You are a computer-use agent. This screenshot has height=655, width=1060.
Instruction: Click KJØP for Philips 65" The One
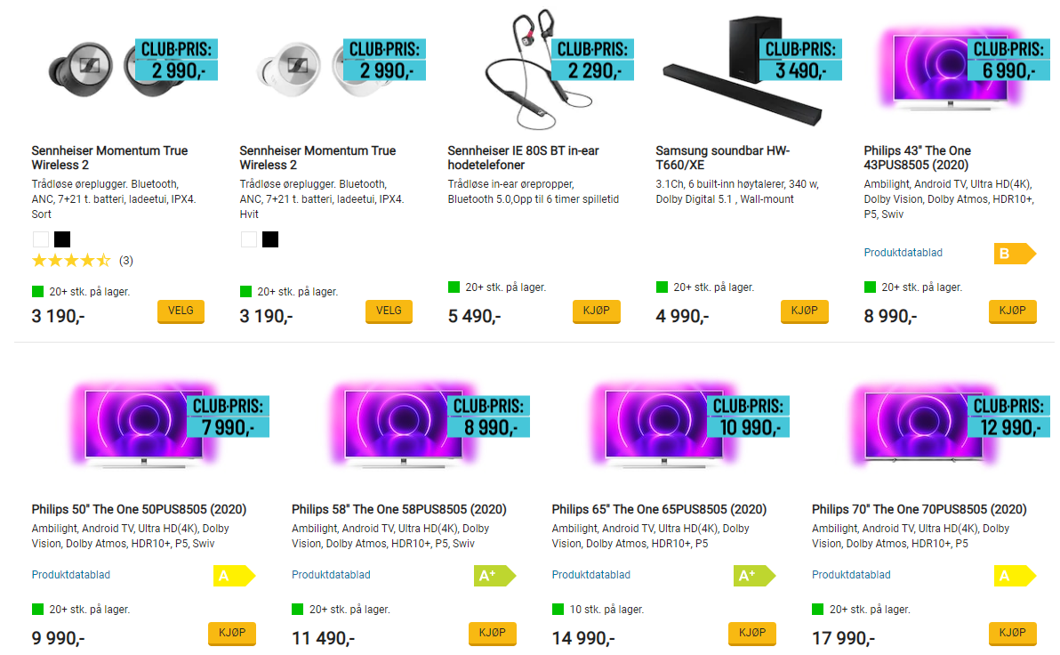pos(752,634)
